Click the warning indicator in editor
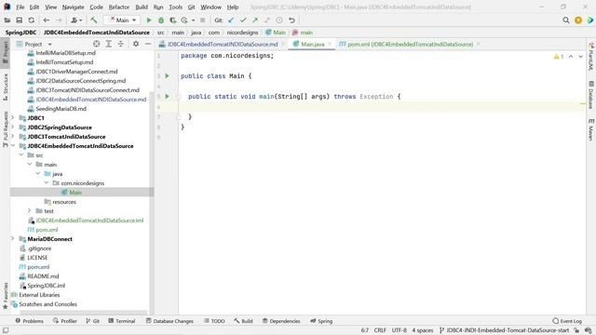 (x=559, y=57)
